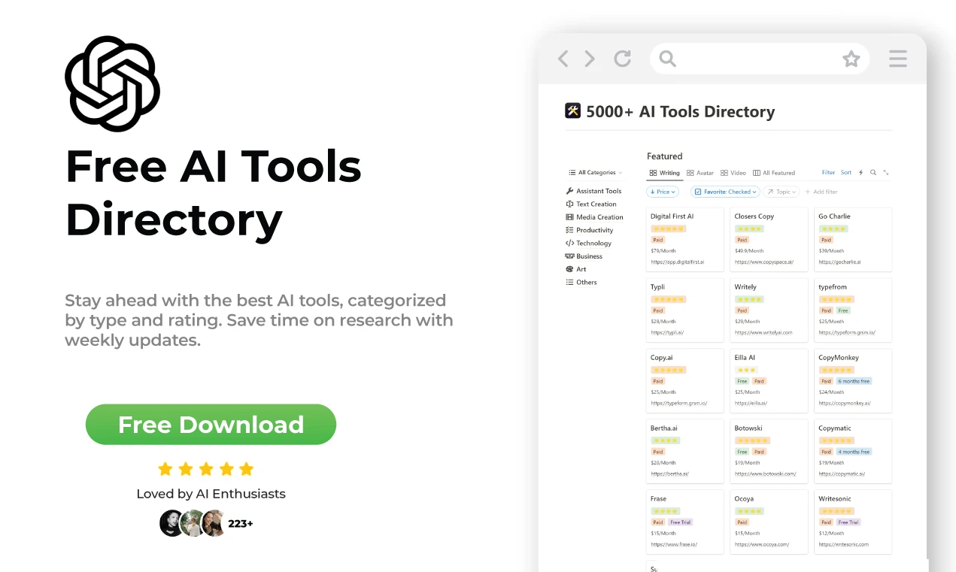The image size is (956, 572).
Task: Click the 6 months free tag on CopyMonkey
Action: [854, 381]
